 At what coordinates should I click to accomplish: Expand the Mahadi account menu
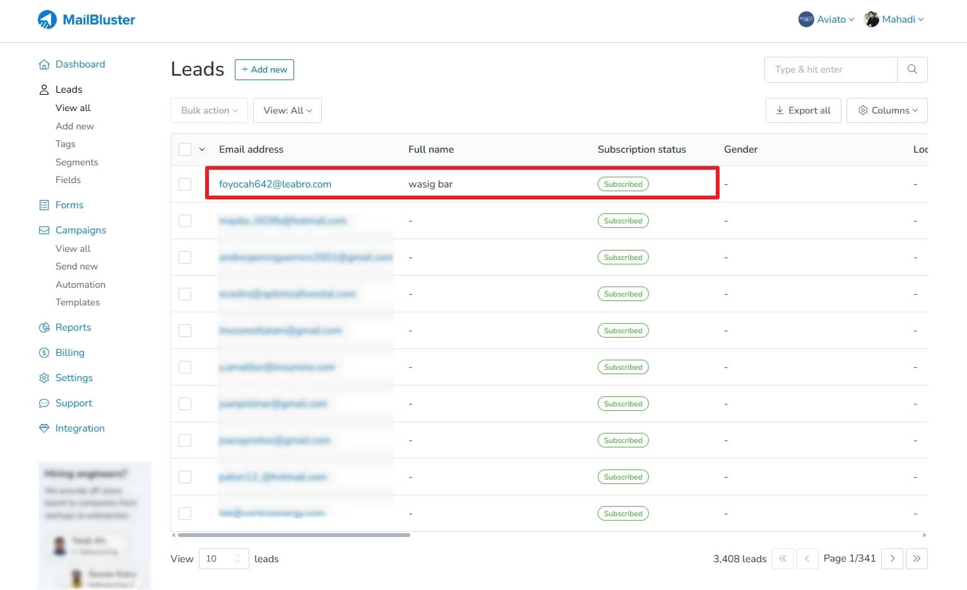point(894,20)
